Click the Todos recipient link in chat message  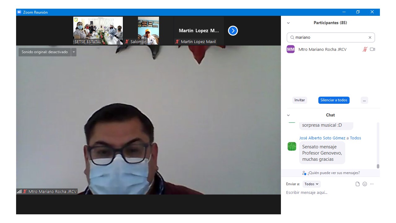click(x=355, y=138)
